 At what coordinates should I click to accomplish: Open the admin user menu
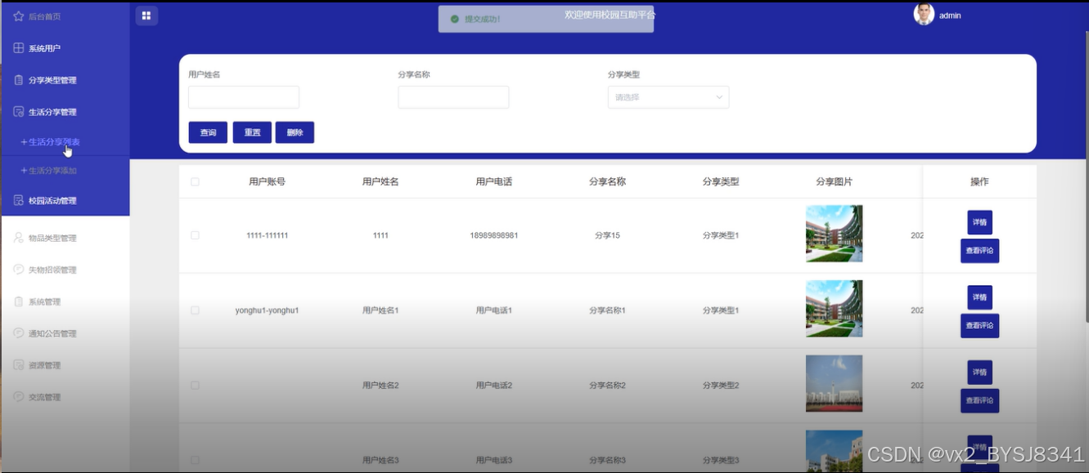coord(950,16)
